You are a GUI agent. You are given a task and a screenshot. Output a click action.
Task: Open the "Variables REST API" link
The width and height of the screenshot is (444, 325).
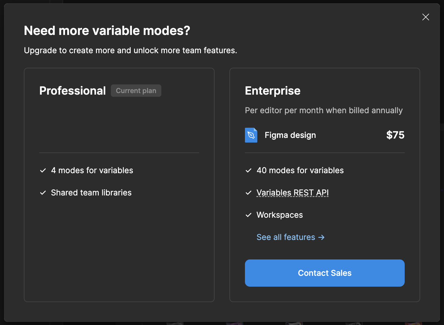click(292, 192)
